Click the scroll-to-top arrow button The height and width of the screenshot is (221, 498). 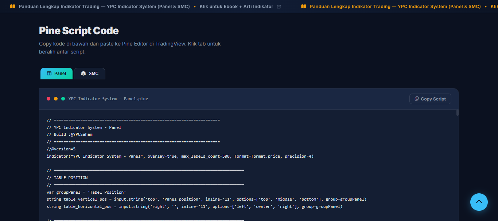click(479, 202)
